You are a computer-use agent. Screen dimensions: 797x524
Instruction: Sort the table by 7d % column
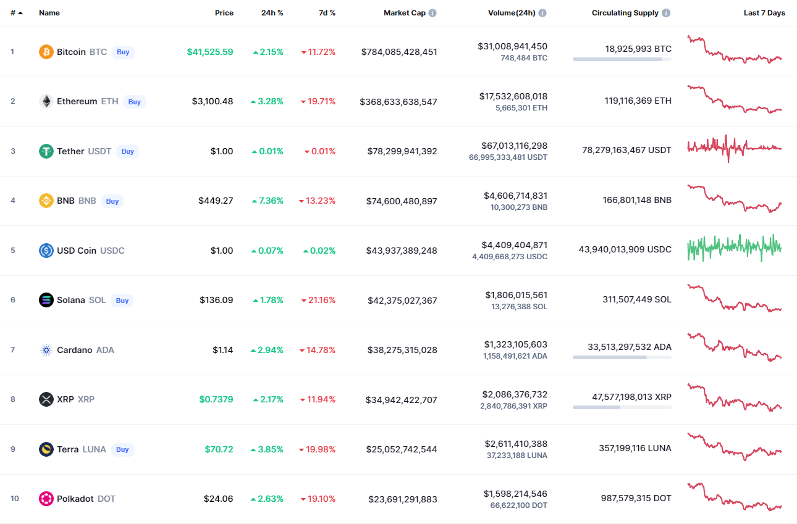click(x=327, y=13)
